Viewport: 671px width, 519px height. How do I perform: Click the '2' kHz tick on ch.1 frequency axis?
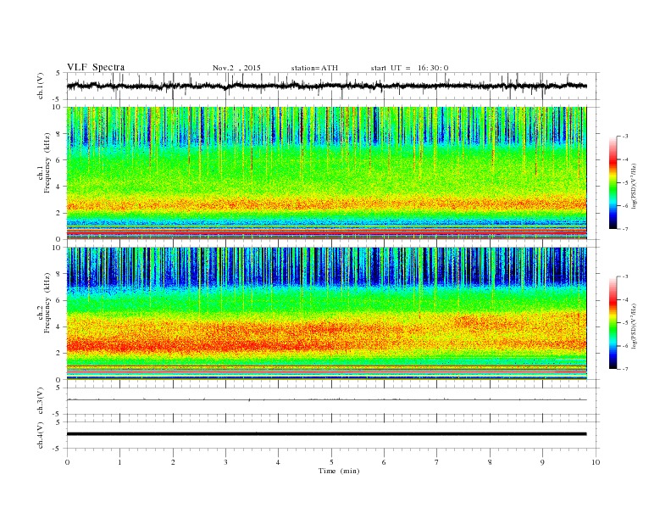point(59,213)
